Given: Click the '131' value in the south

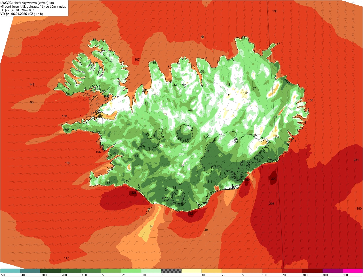Looking at the screenshot, I should (175, 187).
